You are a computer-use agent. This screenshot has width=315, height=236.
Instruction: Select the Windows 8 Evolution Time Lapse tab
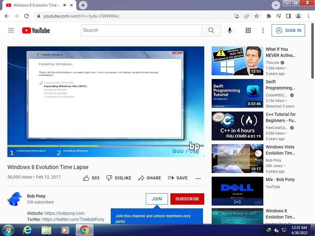click(x=36, y=5)
